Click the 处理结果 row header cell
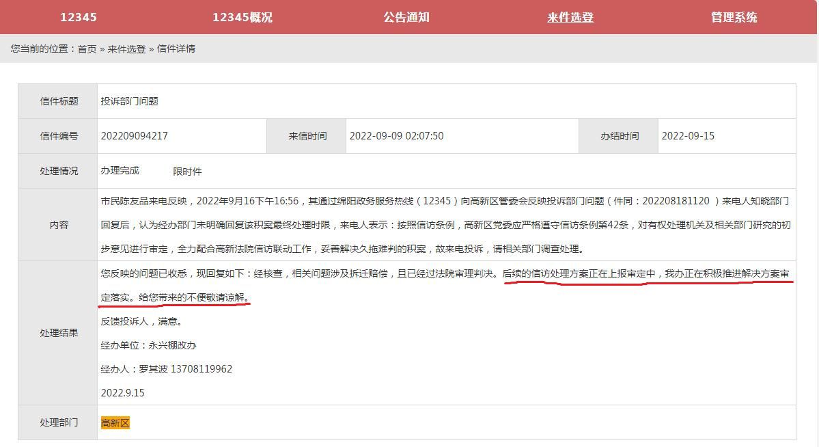819x447 pixels. click(59, 333)
